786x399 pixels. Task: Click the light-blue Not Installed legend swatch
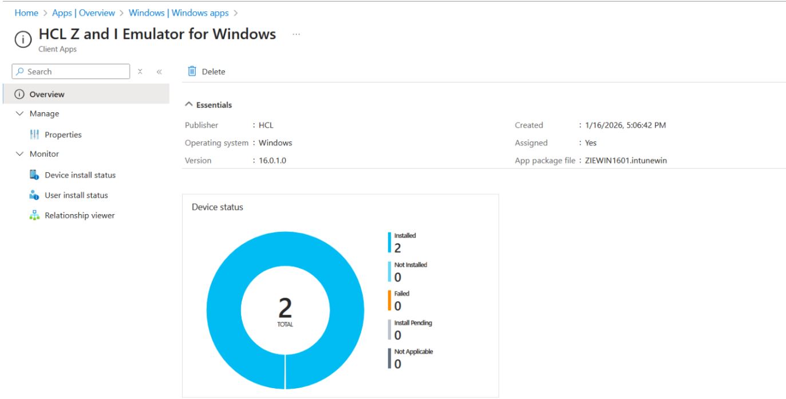coord(389,271)
